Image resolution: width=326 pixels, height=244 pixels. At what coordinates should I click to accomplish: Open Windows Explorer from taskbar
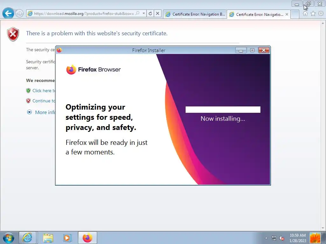[x=48, y=238]
